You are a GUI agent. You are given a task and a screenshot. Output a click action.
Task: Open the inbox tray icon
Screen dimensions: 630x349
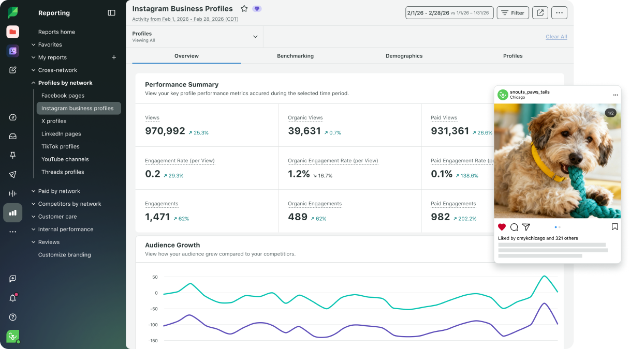click(13, 136)
